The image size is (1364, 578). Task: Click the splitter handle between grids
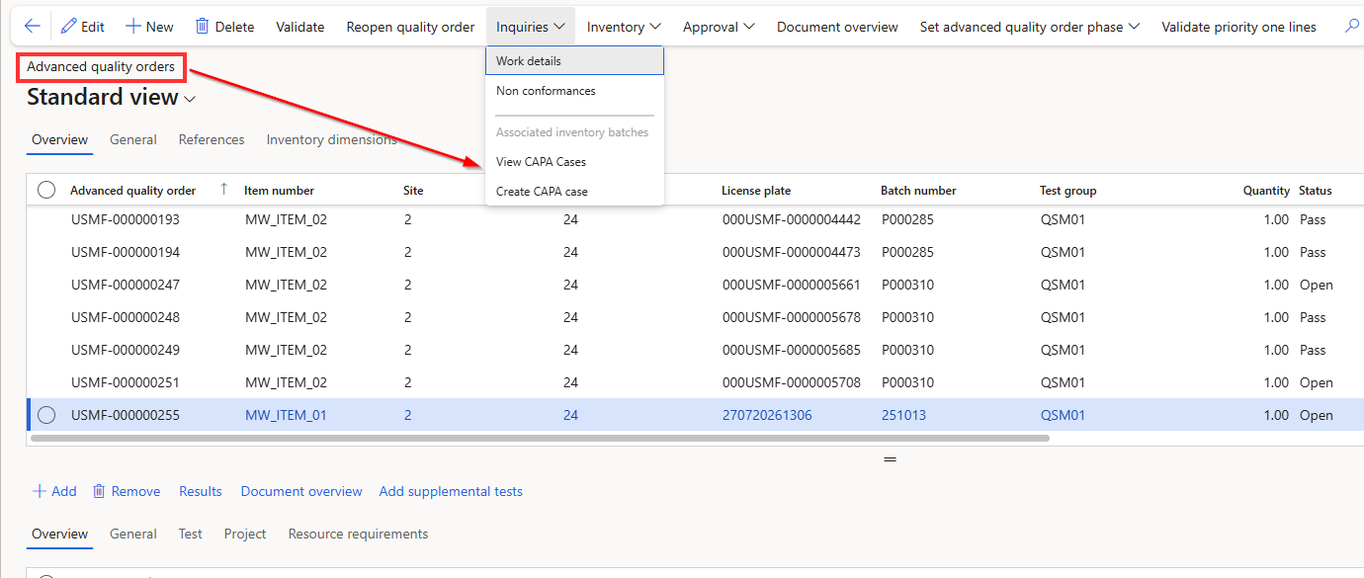(x=890, y=459)
